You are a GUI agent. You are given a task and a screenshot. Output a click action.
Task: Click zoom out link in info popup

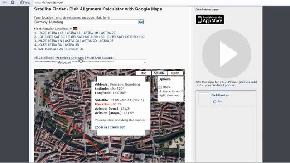[117, 127]
